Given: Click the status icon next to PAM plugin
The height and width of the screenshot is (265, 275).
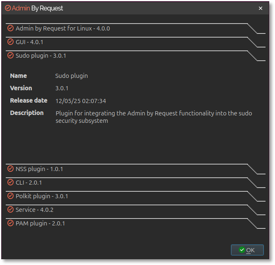Looking at the screenshot, I should point(11,223).
